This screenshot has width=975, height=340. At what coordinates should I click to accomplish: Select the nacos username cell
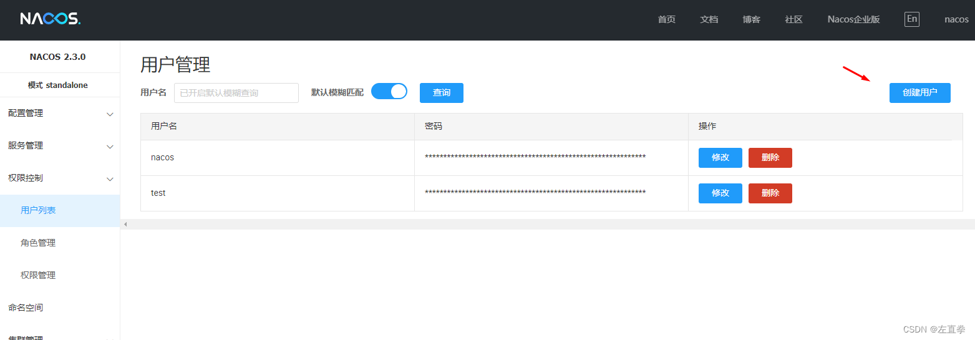click(x=278, y=158)
